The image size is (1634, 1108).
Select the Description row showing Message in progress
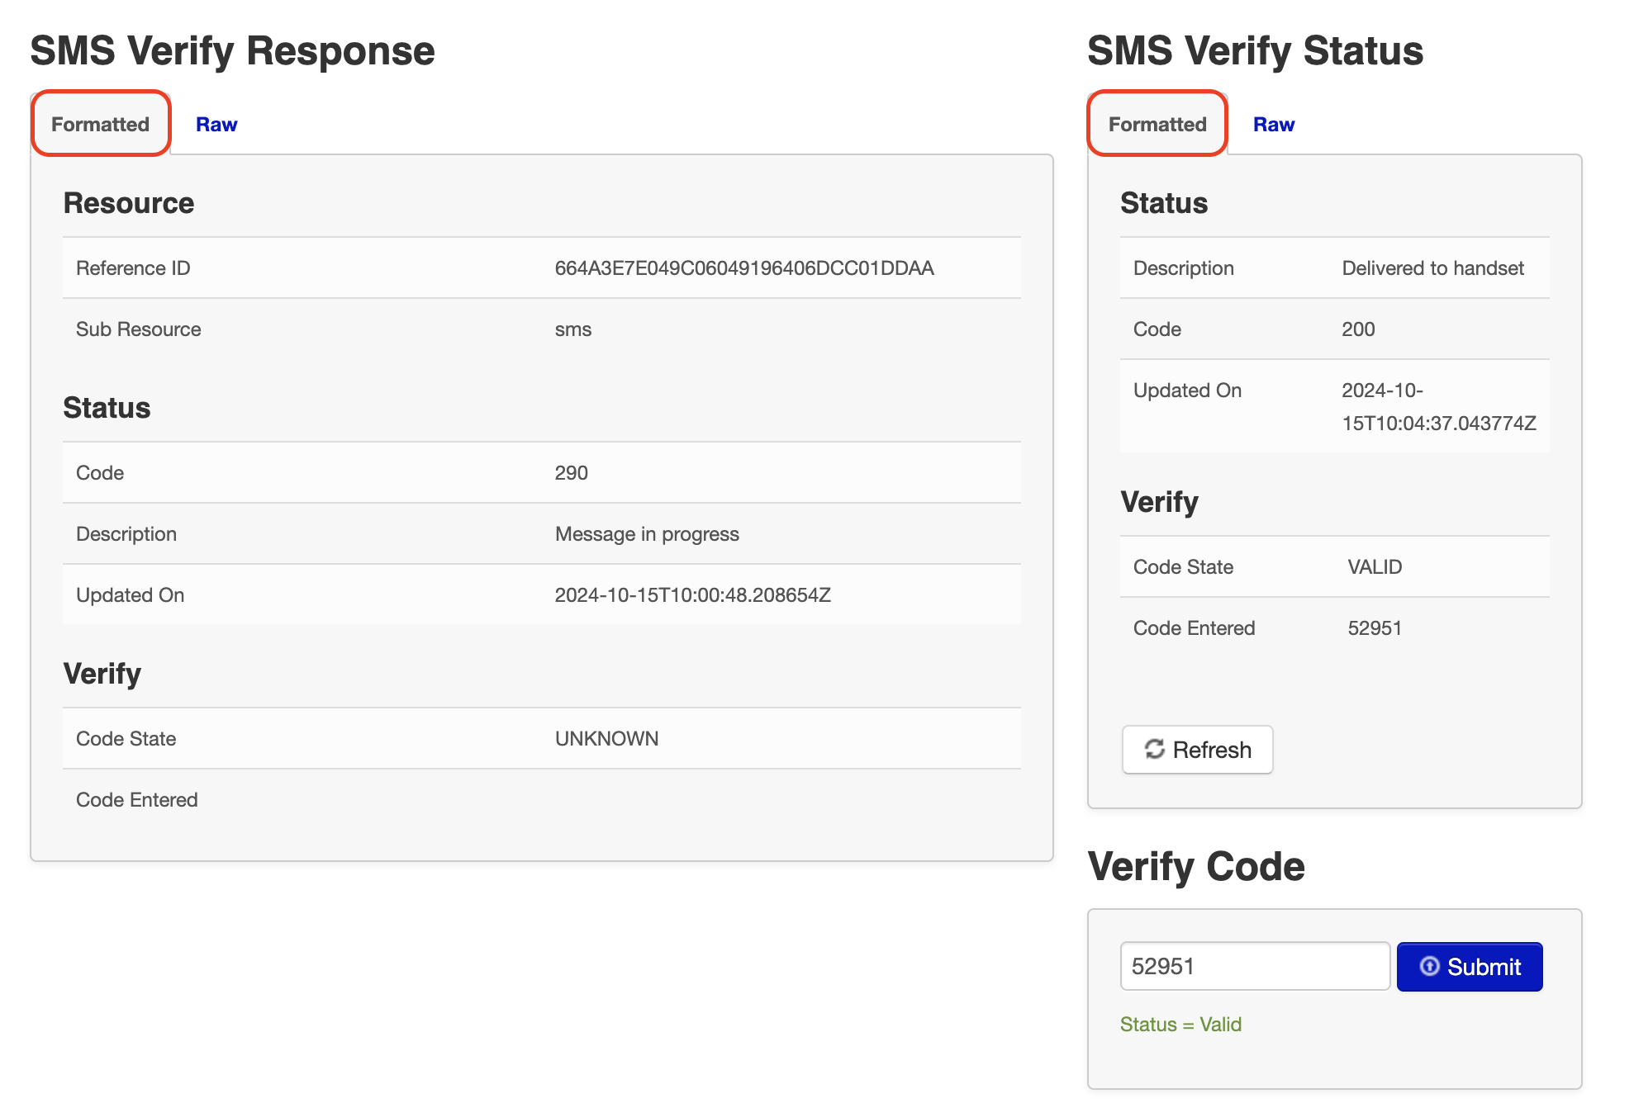(647, 533)
